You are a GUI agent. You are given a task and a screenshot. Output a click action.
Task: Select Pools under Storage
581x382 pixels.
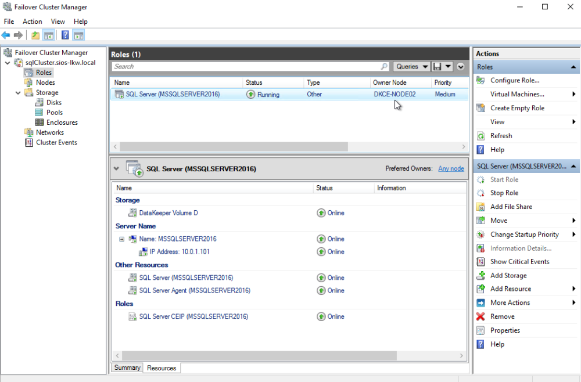[55, 113]
